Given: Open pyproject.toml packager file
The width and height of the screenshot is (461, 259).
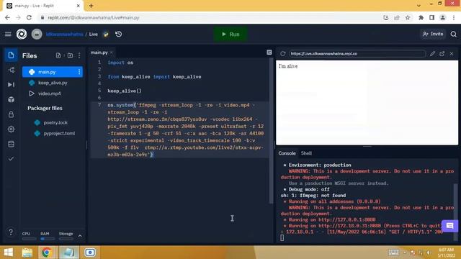Looking at the screenshot, I should (x=59, y=133).
